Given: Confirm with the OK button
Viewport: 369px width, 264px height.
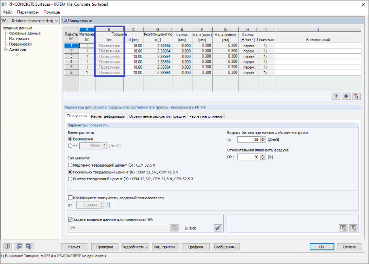Looking at the screenshot, I should tap(322, 247).
